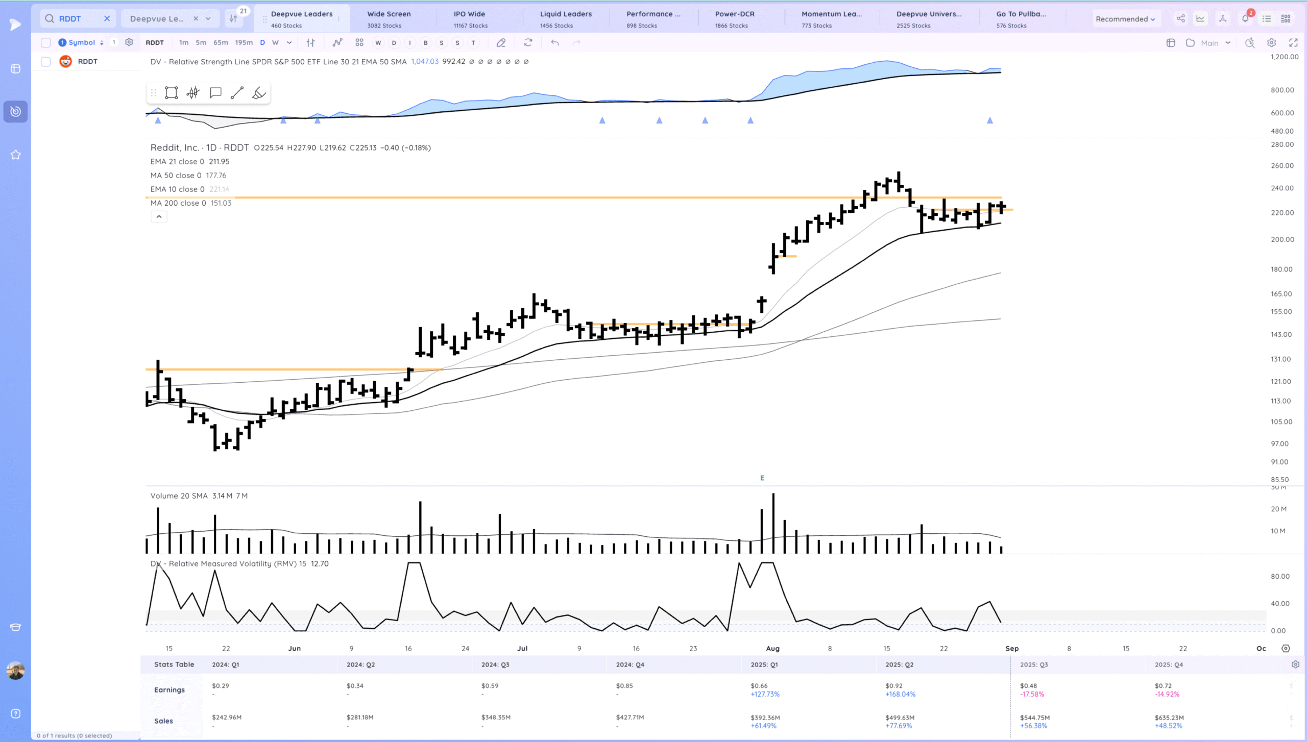
Task: Switch to the IPO Wide tab
Action: tap(470, 19)
